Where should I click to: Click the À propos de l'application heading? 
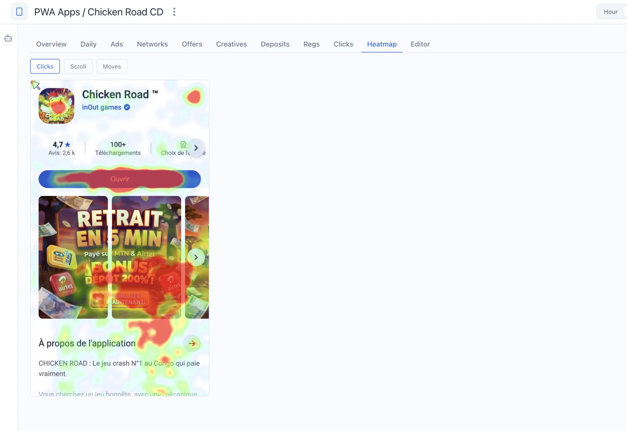[87, 343]
